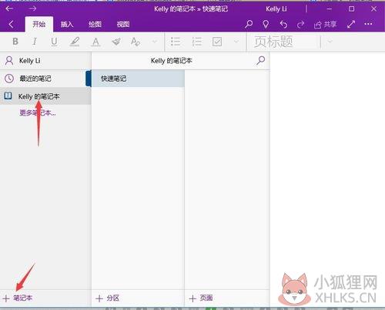Open the font formatting styles icon
The height and width of the screenshot is (310, 385).
click(x=136, y=42)
